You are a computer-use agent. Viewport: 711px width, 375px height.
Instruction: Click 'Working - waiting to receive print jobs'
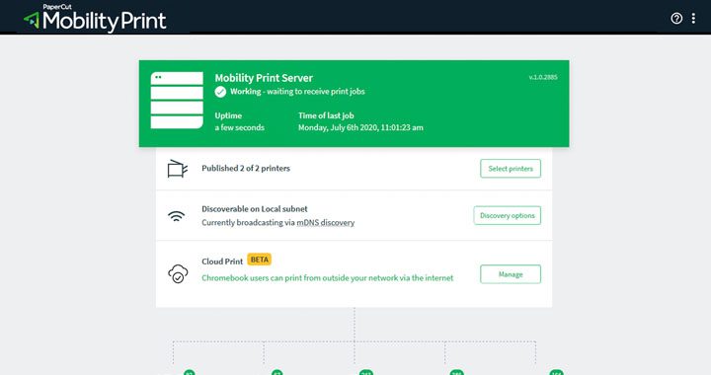coord(297,92)
